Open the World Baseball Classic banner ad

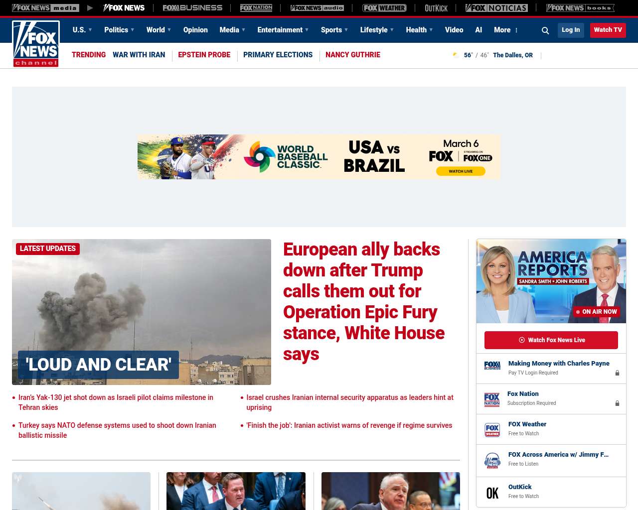319,157
